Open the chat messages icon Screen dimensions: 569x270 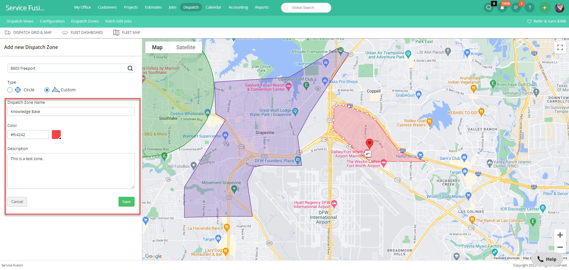488,8
